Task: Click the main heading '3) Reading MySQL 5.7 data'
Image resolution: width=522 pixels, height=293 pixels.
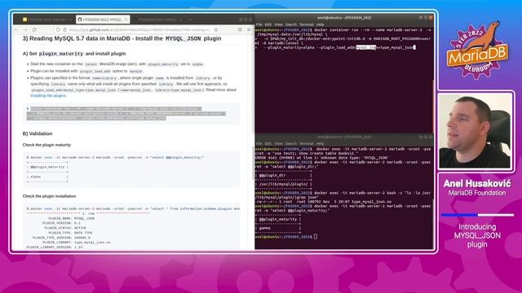Action: tap(122, 38)
